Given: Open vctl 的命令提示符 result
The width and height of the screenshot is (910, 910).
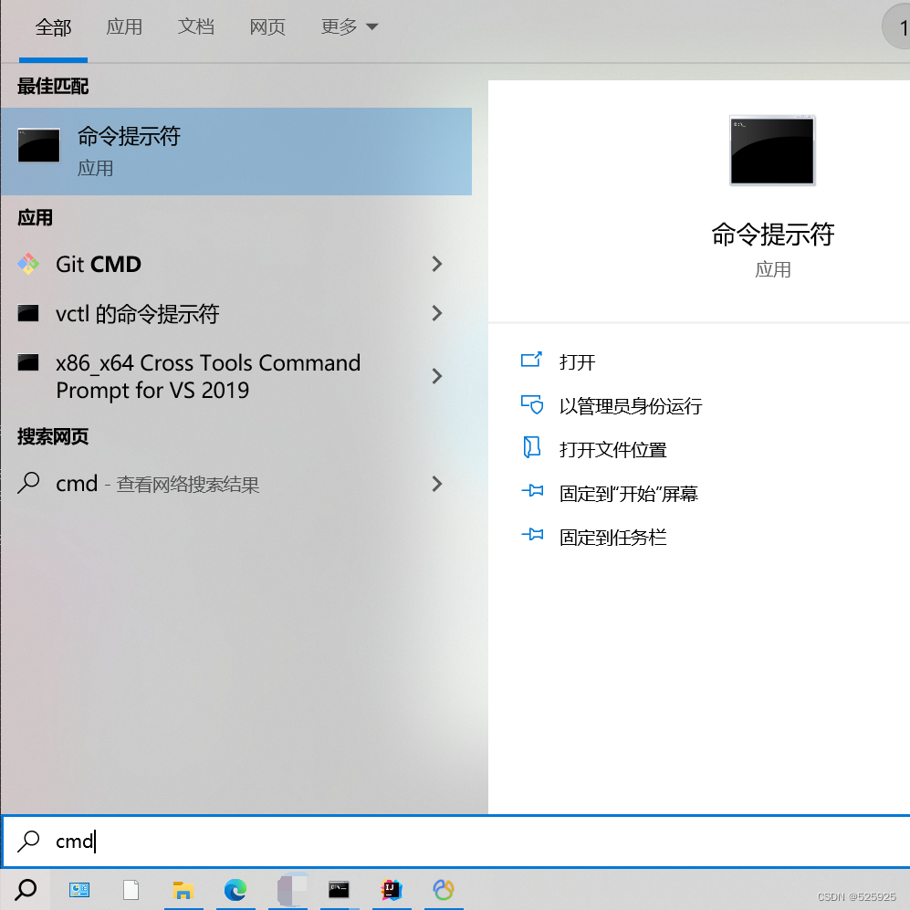Looking at the screenshot, I should tap(236, 314).
